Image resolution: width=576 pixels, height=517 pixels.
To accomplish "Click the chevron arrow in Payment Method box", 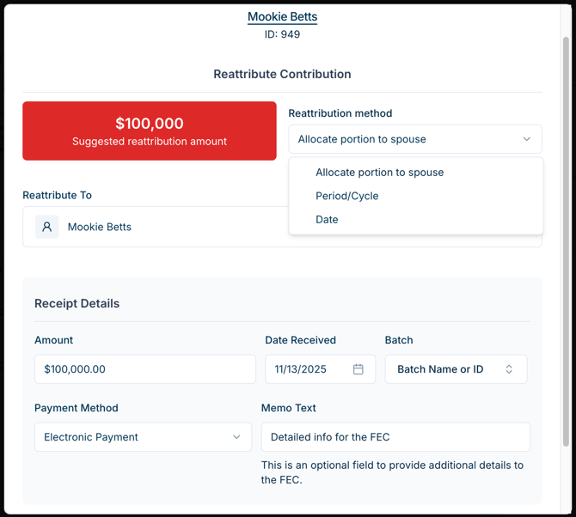I will [236, 437].
